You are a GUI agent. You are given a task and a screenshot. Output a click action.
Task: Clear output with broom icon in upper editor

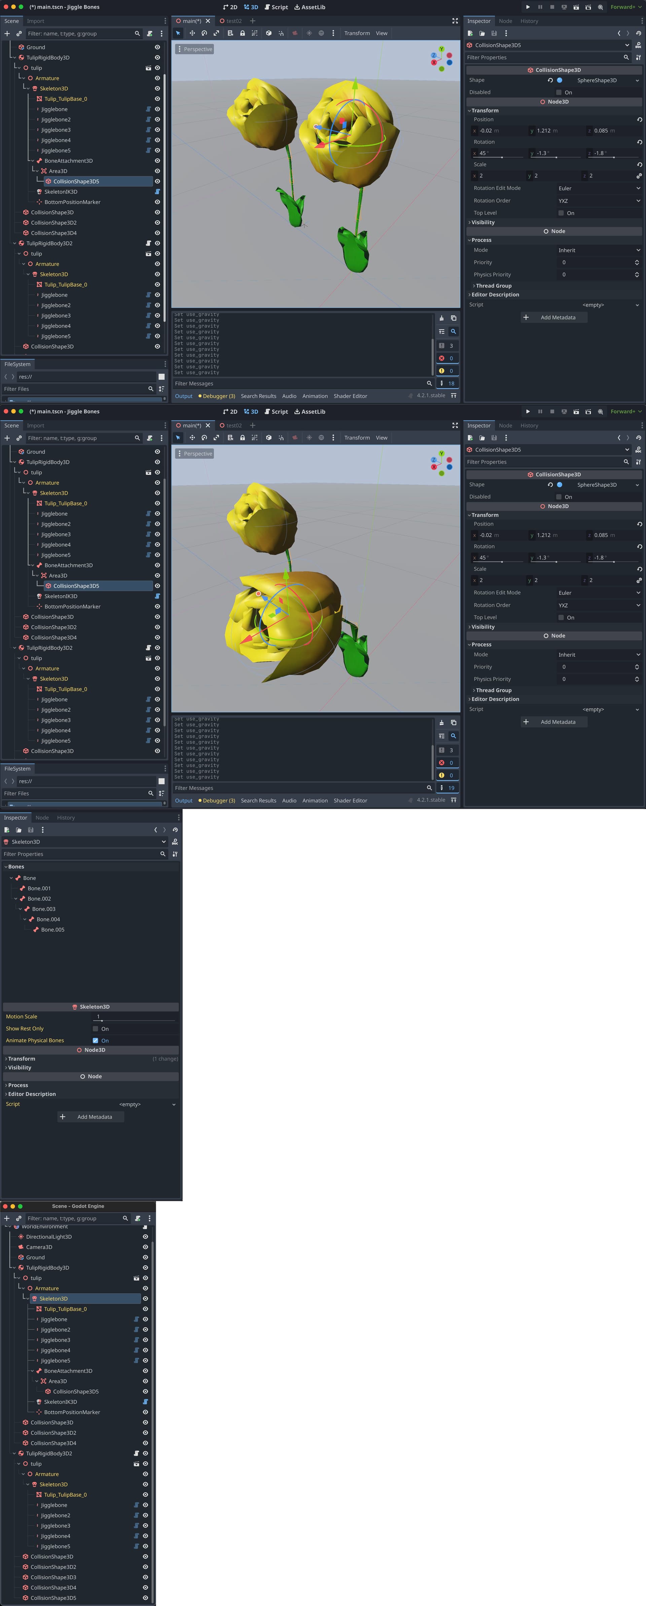click(x=442, y=318)
